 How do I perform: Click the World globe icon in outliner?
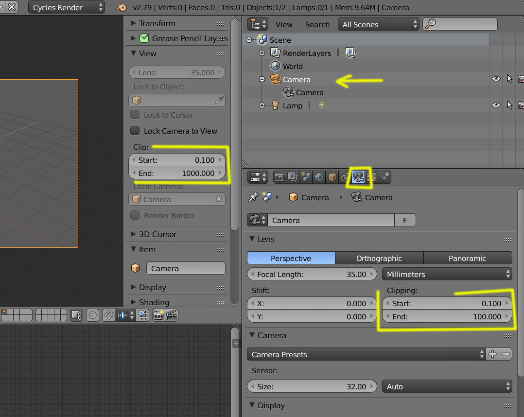(275, 66)
